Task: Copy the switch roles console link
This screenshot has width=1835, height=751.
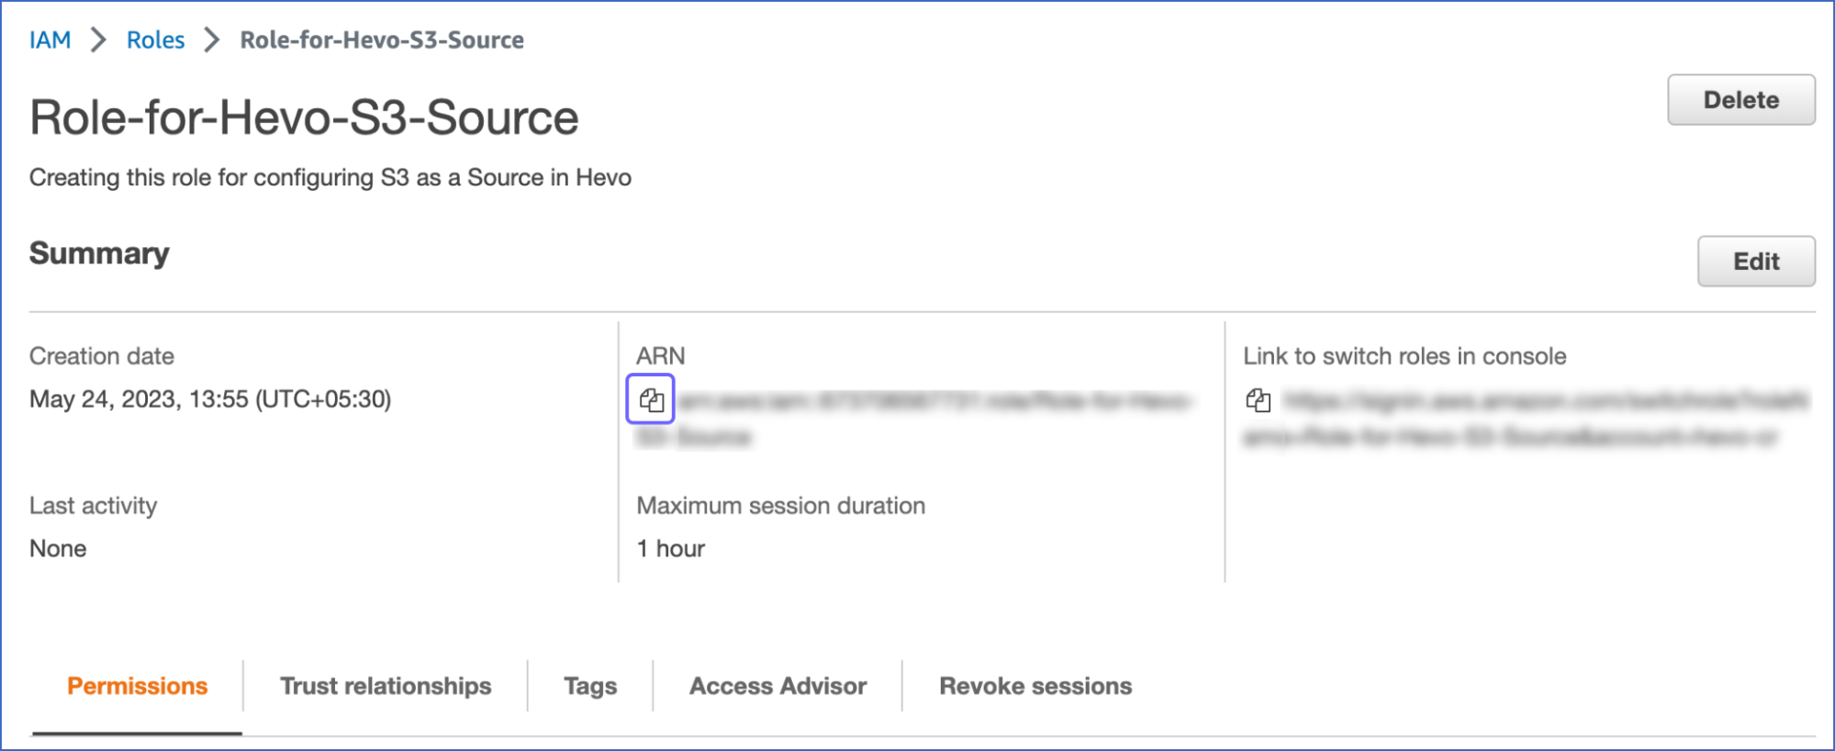Action: pos(1258,400)
